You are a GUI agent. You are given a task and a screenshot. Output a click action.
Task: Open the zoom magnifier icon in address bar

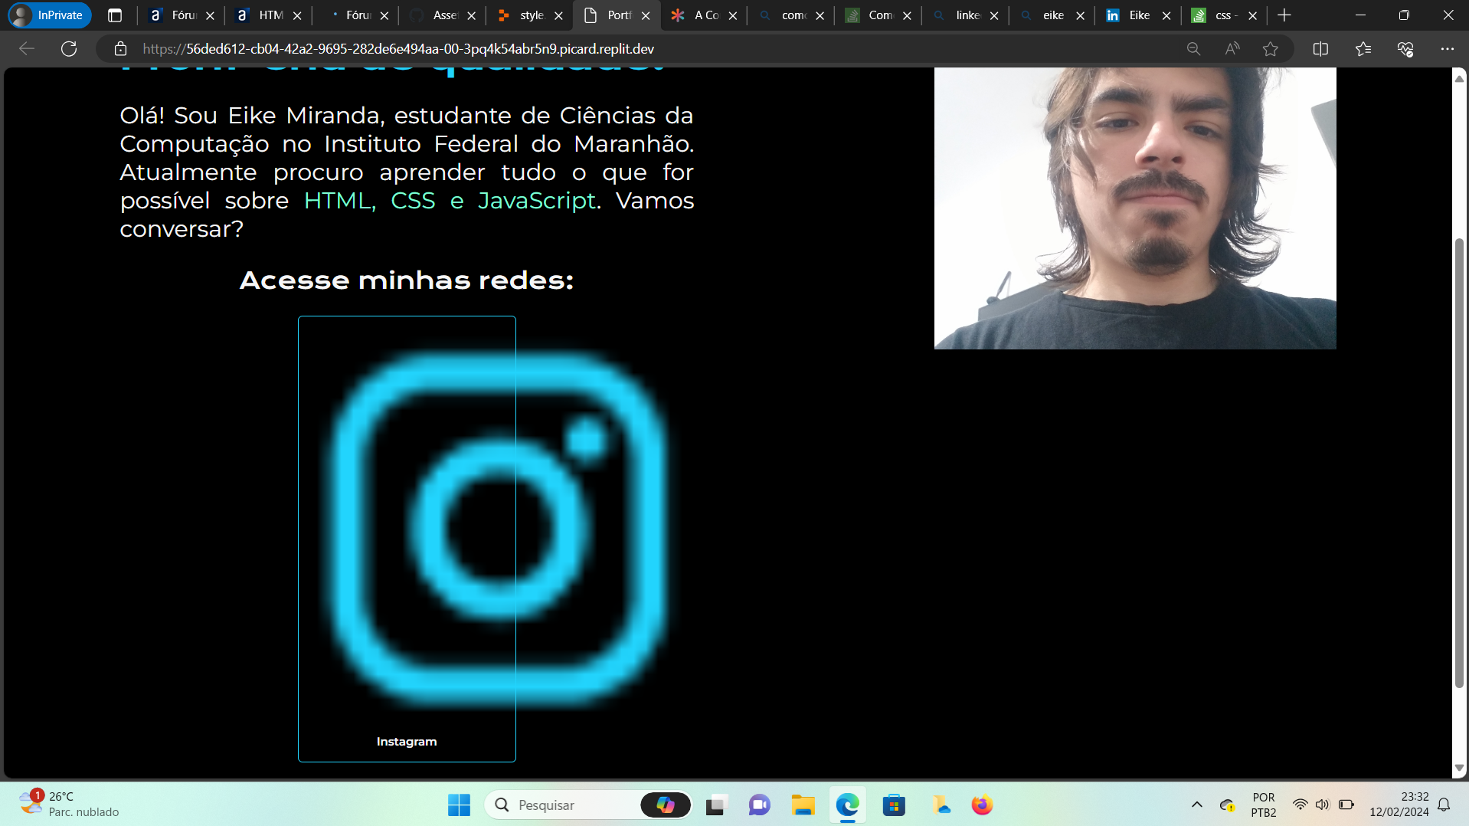point(1193,49)
